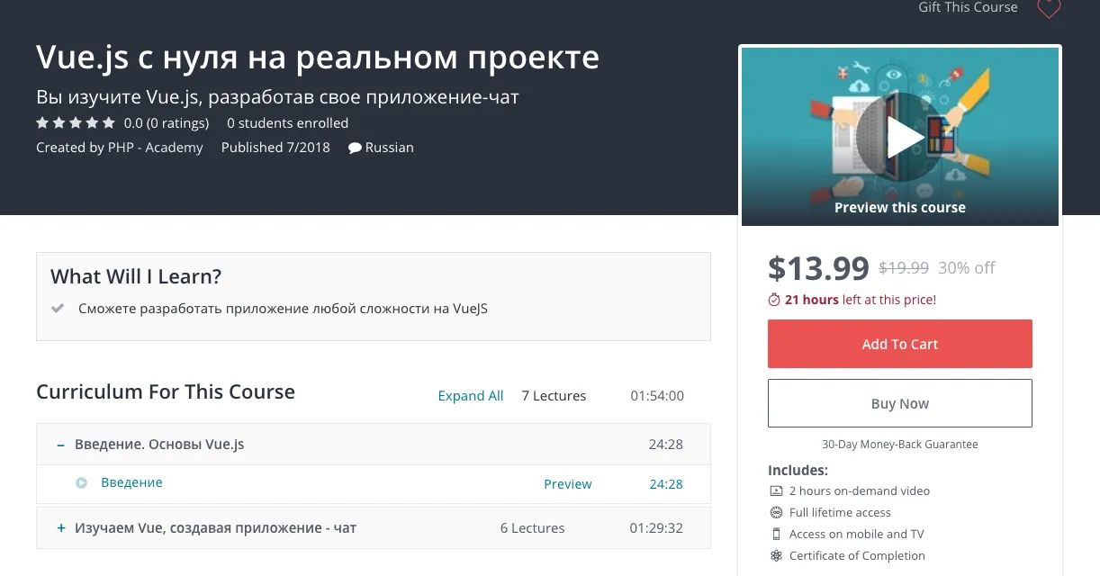
Task: Click the Certificate of Completion icon
Action: tap(776, 555)
